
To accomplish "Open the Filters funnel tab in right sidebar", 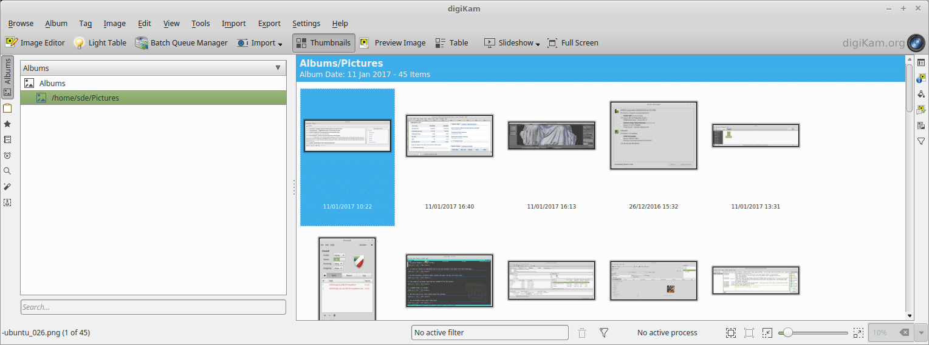I will pos(921,141).
